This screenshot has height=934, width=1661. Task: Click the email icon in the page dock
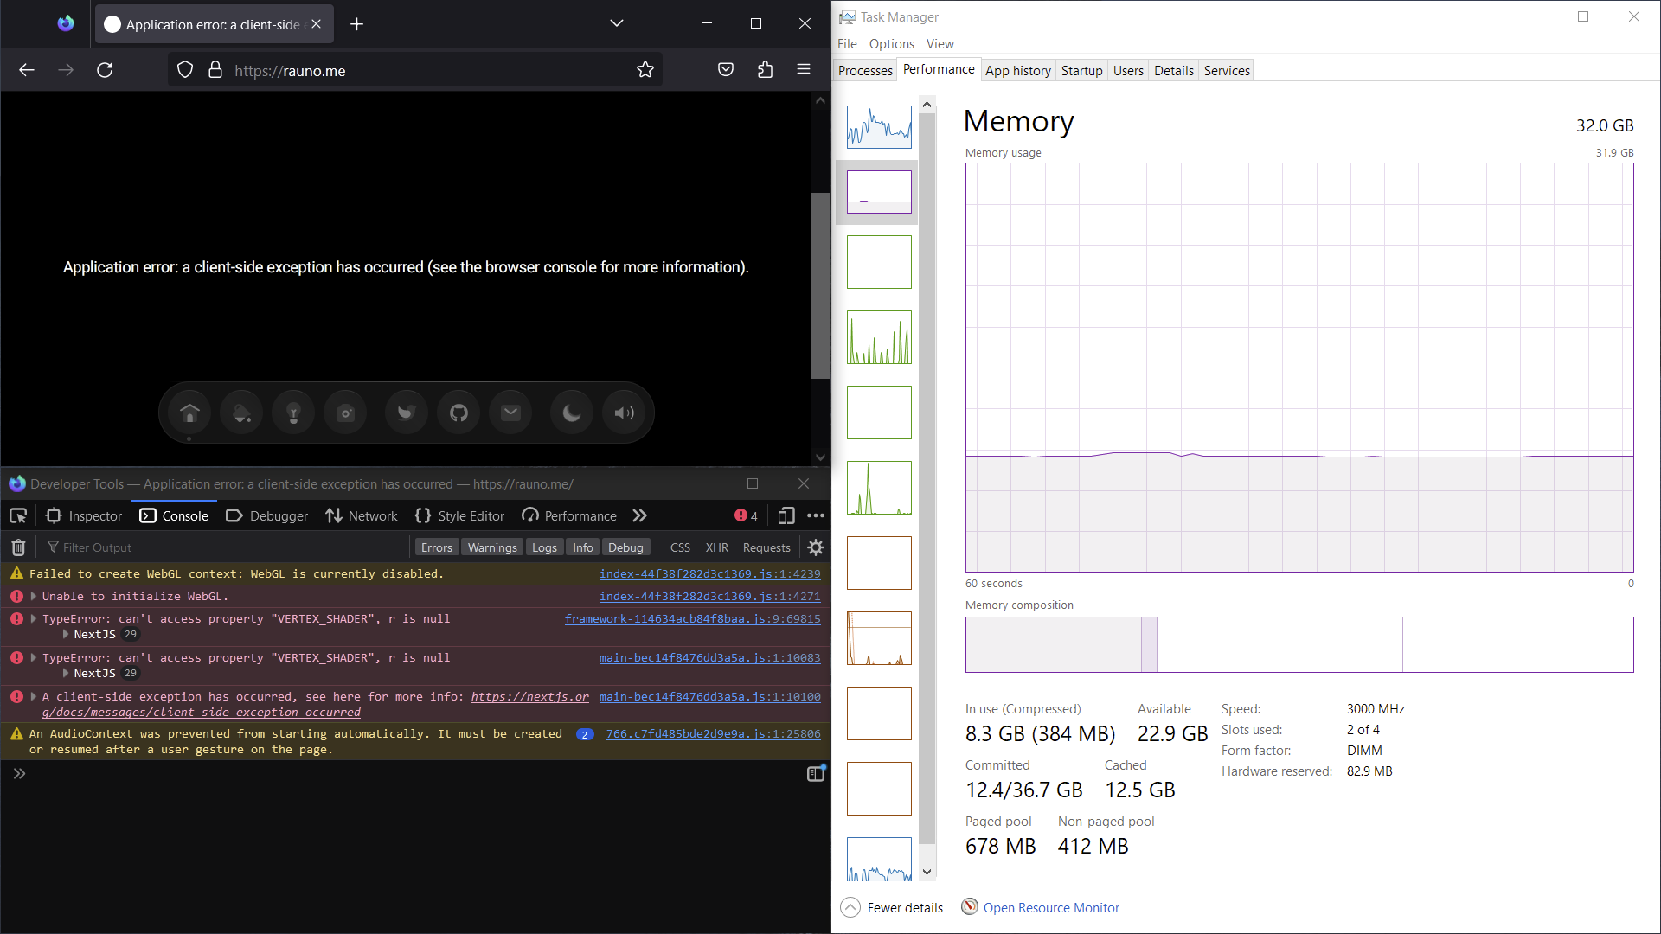coord(510,413)
